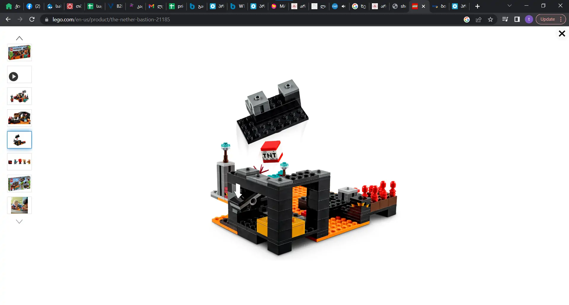This screenshot has width=569, height=305.
Task: Open a new browser tab
Action: click(477, 6)
